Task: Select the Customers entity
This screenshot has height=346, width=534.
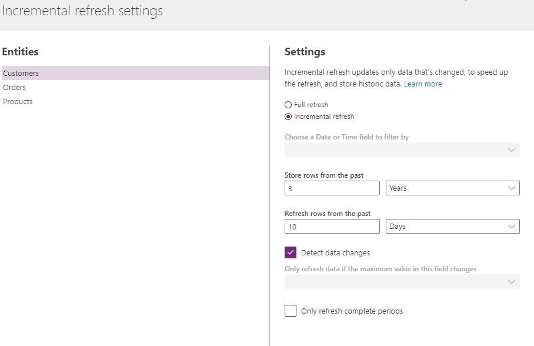Action: point(21,73)
